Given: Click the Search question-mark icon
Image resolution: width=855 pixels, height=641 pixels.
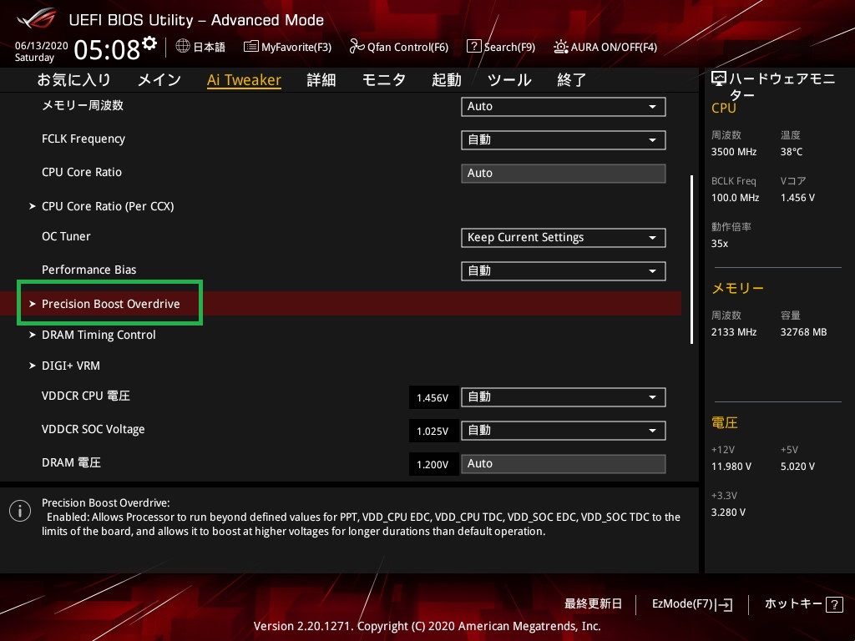Looking at the screenshot, I should point(474,47).
